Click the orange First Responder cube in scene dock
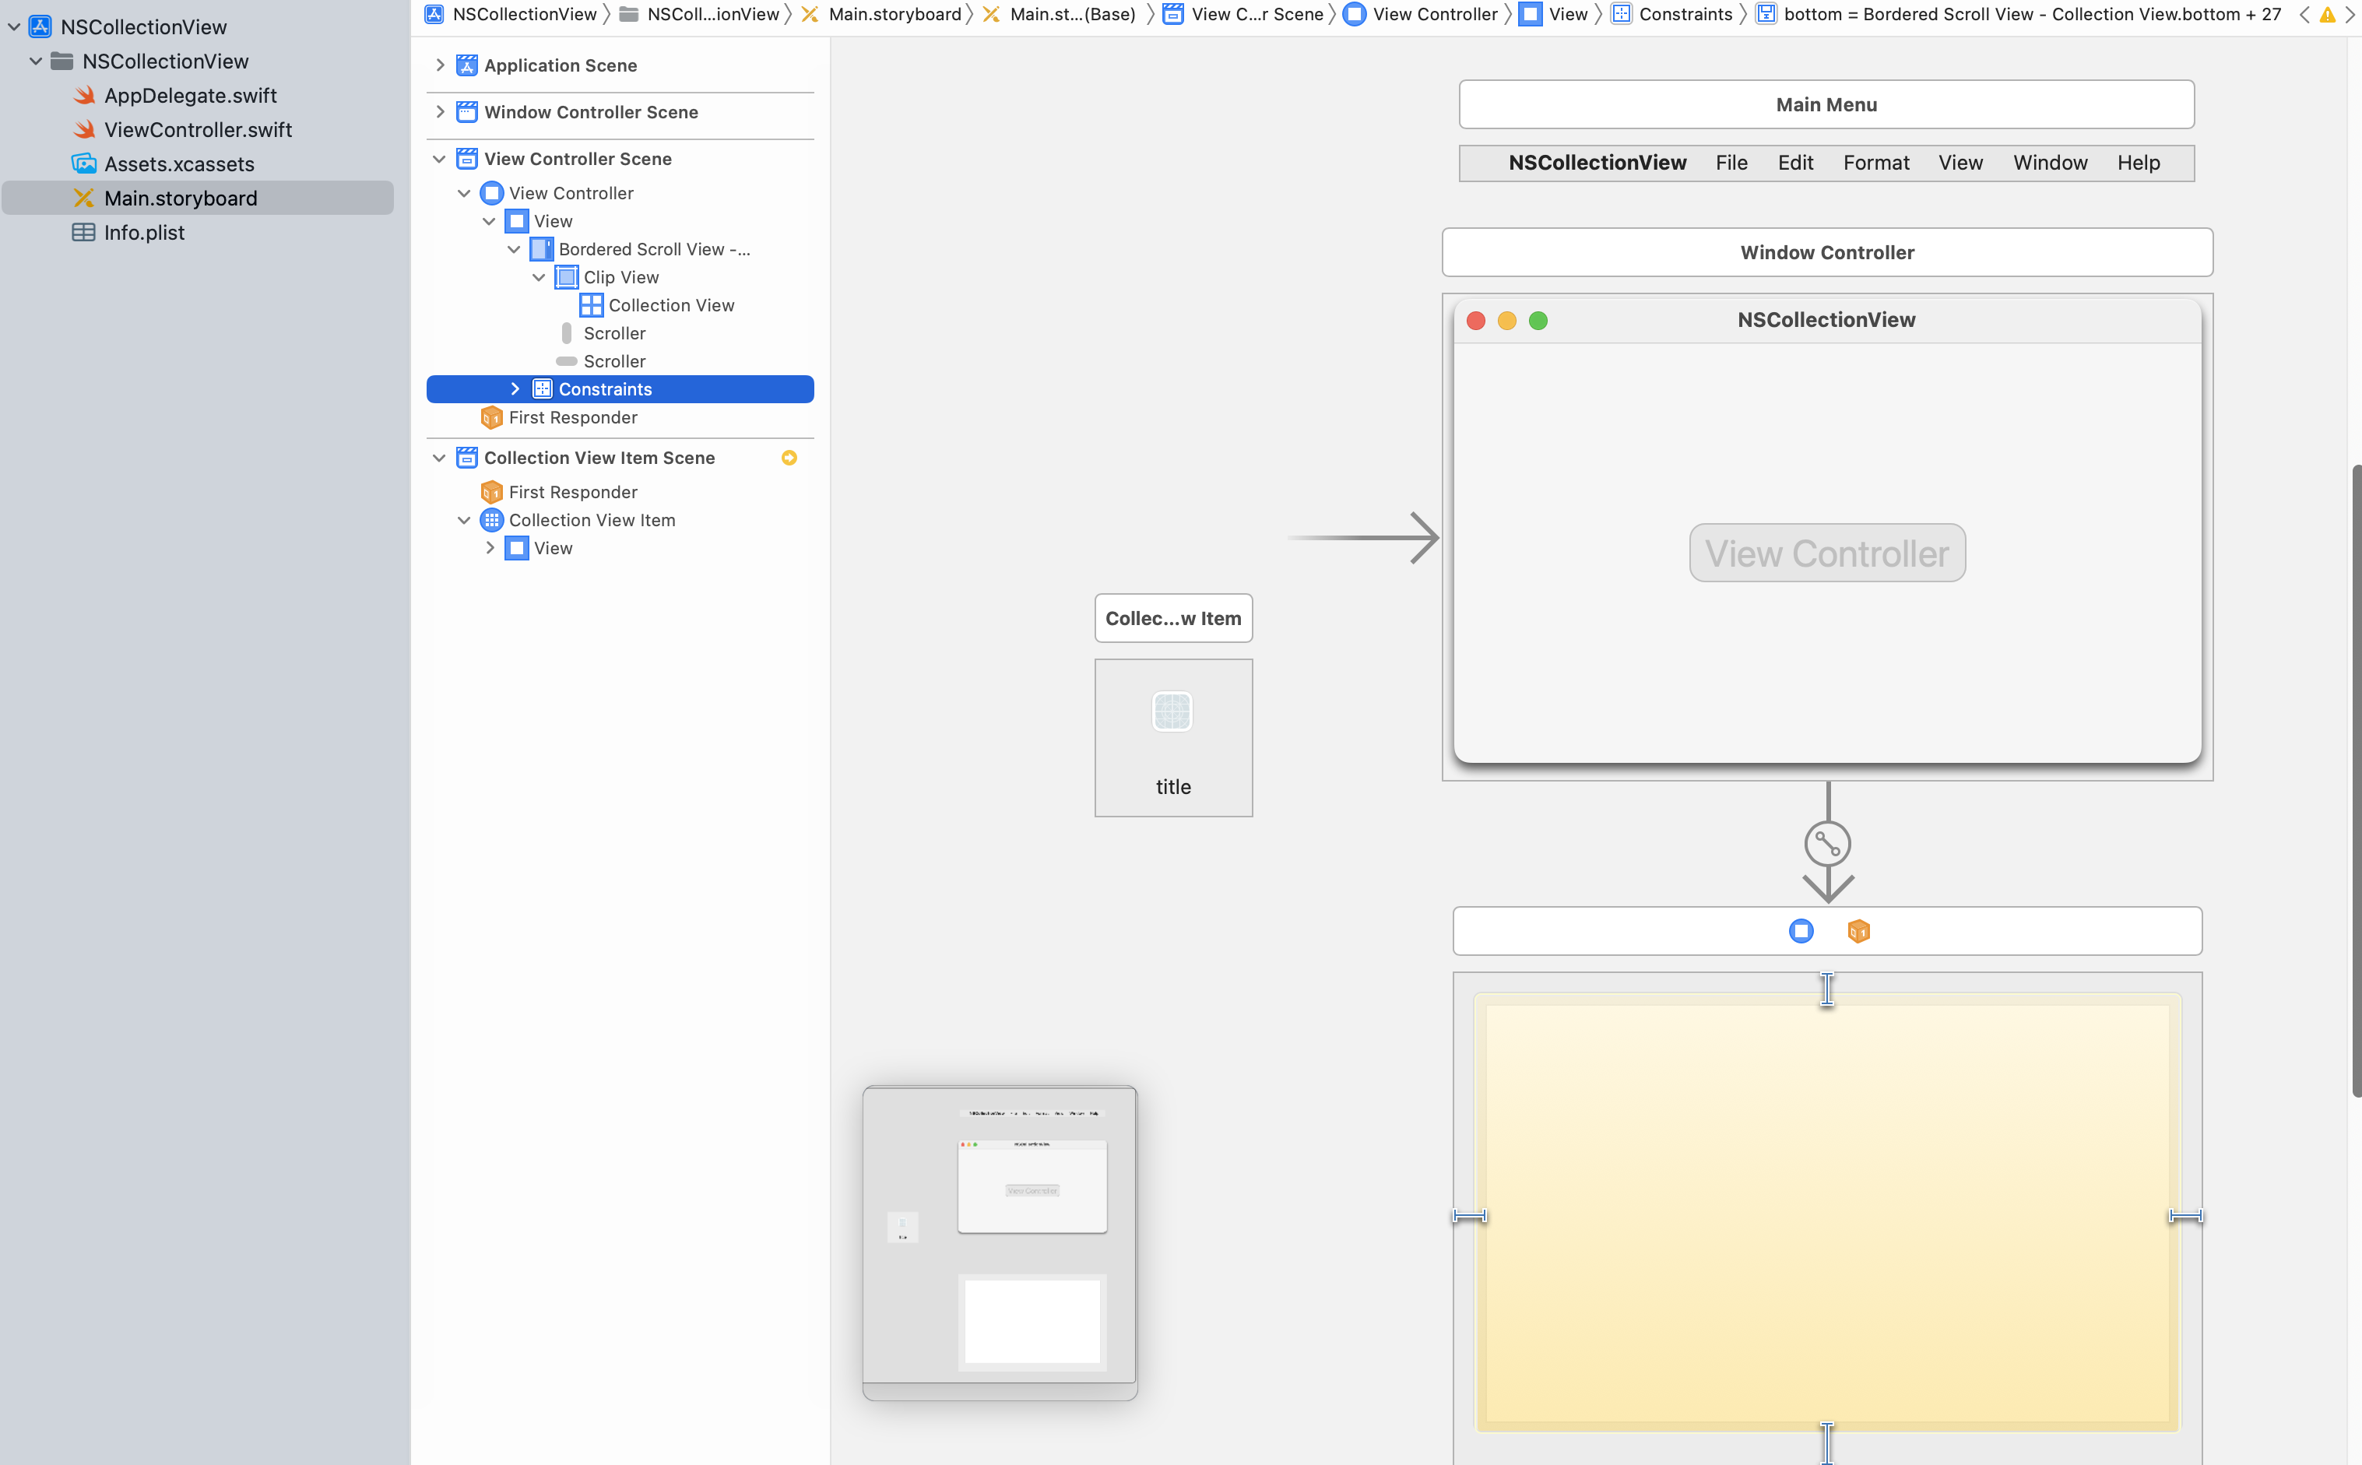This screenshot has width=2362, height=1465. [x=1858, y=931]
